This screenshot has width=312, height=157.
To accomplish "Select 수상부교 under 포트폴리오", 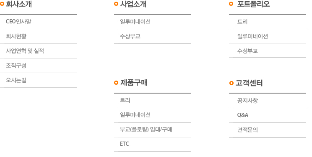I will (x=268, y=51).
